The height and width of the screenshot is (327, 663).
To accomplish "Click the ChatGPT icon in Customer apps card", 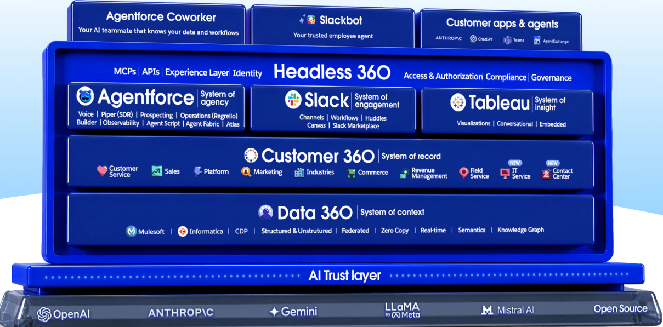I will [473, 39].
